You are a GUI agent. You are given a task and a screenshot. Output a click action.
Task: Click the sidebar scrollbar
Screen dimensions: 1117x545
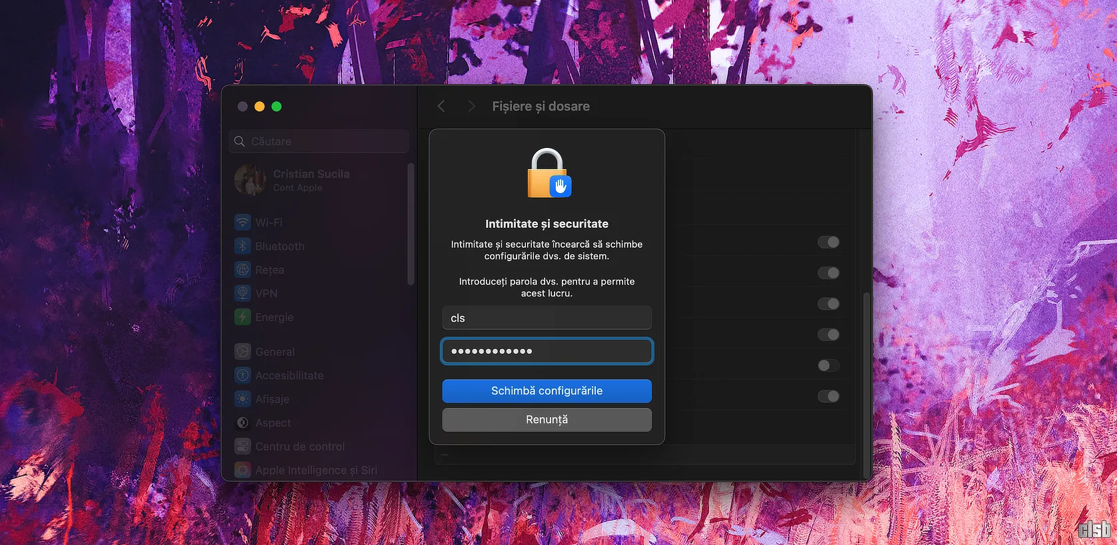(x=411, y=225)
